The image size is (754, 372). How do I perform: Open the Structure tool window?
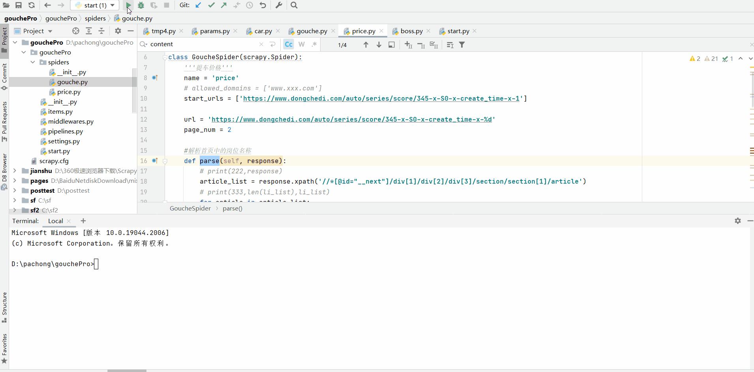point(4,307)
